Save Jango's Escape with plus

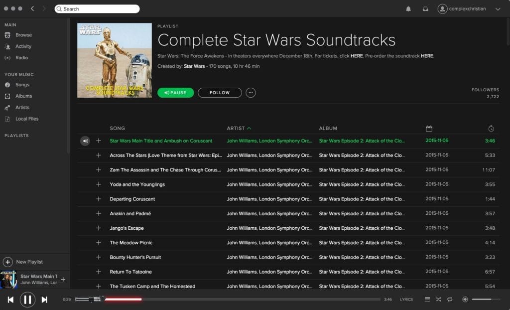coord(99,228)
